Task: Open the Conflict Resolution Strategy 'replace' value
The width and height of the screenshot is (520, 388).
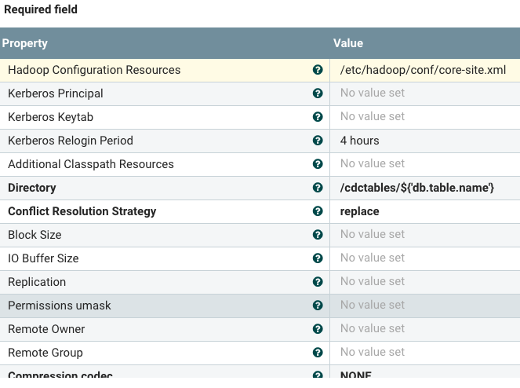Action: 360,211
